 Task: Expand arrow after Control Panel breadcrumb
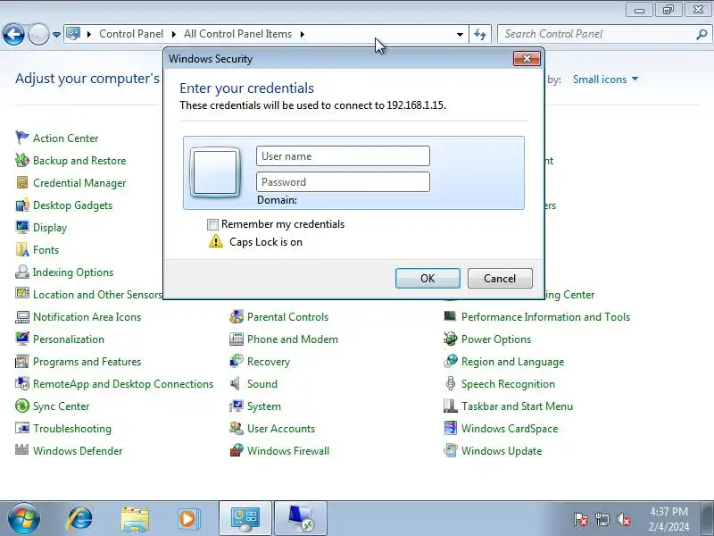tap(173, 34)
